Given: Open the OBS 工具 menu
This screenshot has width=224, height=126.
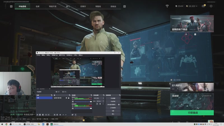Looking at the screenshot, I should tap(75, 55).
